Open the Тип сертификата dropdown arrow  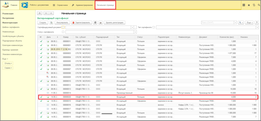pyautogui.click(x=257, y=27)
